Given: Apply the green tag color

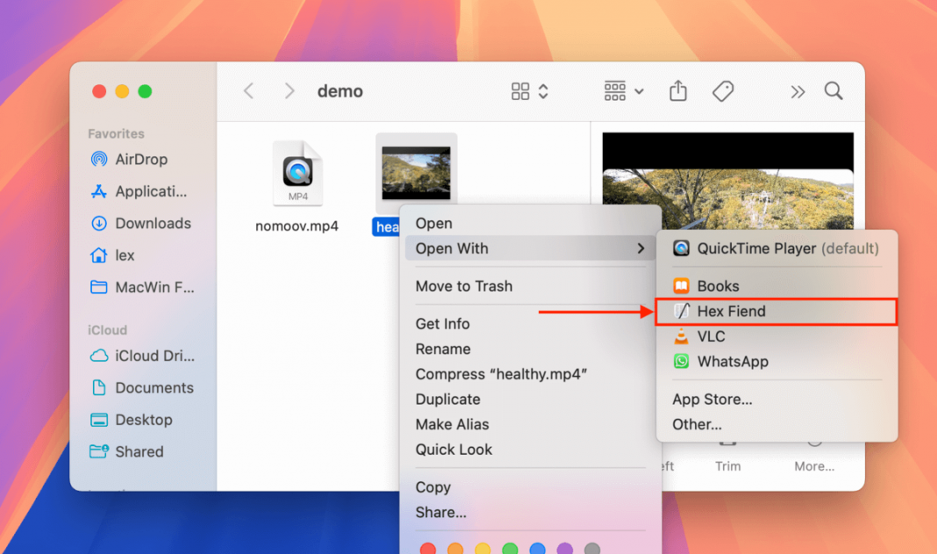Looking at the screenshot, I should (x=509, y=548).
